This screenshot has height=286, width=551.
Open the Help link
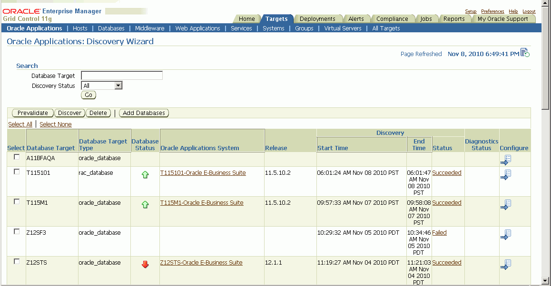pos(513,11)
